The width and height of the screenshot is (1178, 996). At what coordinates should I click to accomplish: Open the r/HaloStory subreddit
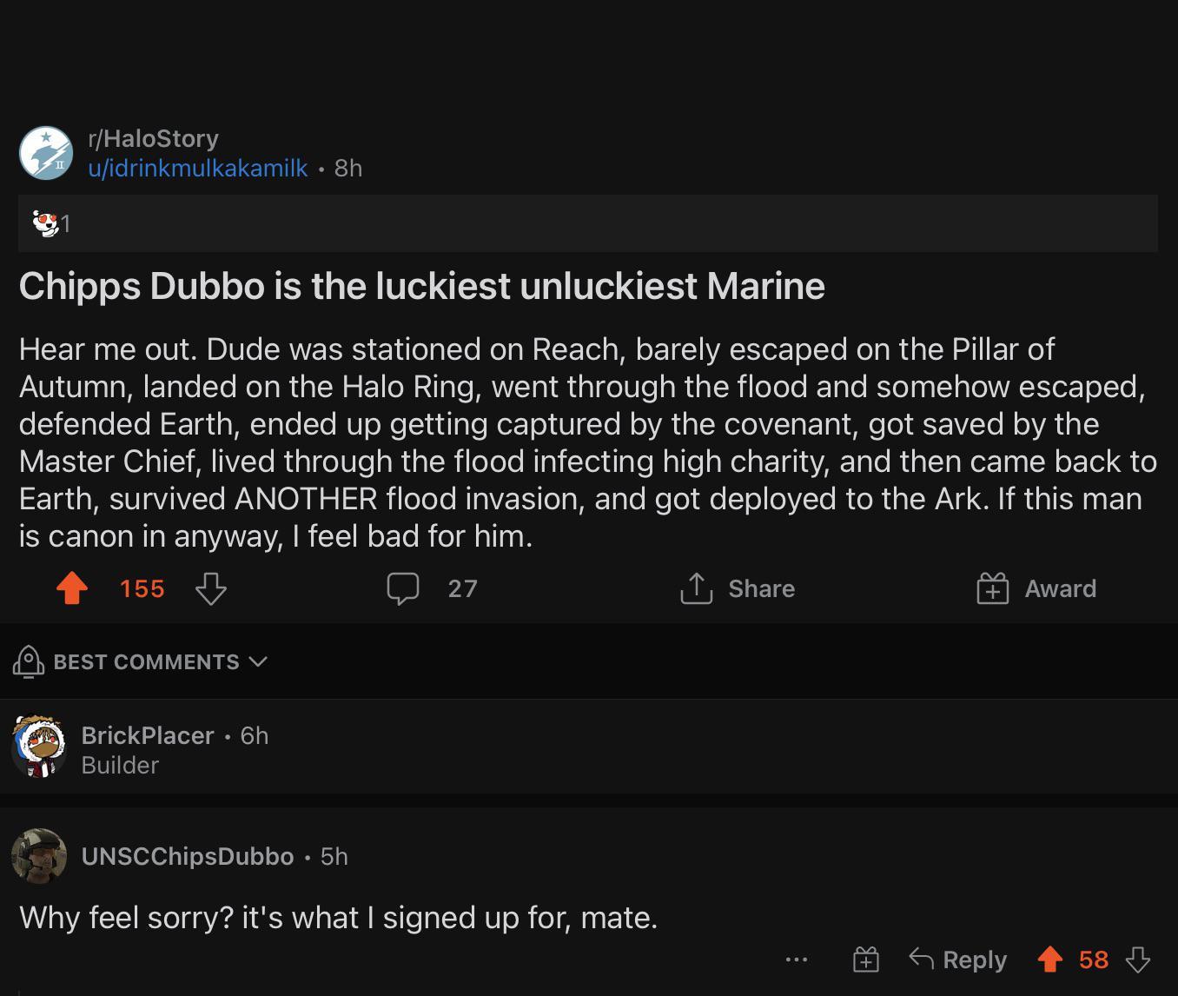153,137
